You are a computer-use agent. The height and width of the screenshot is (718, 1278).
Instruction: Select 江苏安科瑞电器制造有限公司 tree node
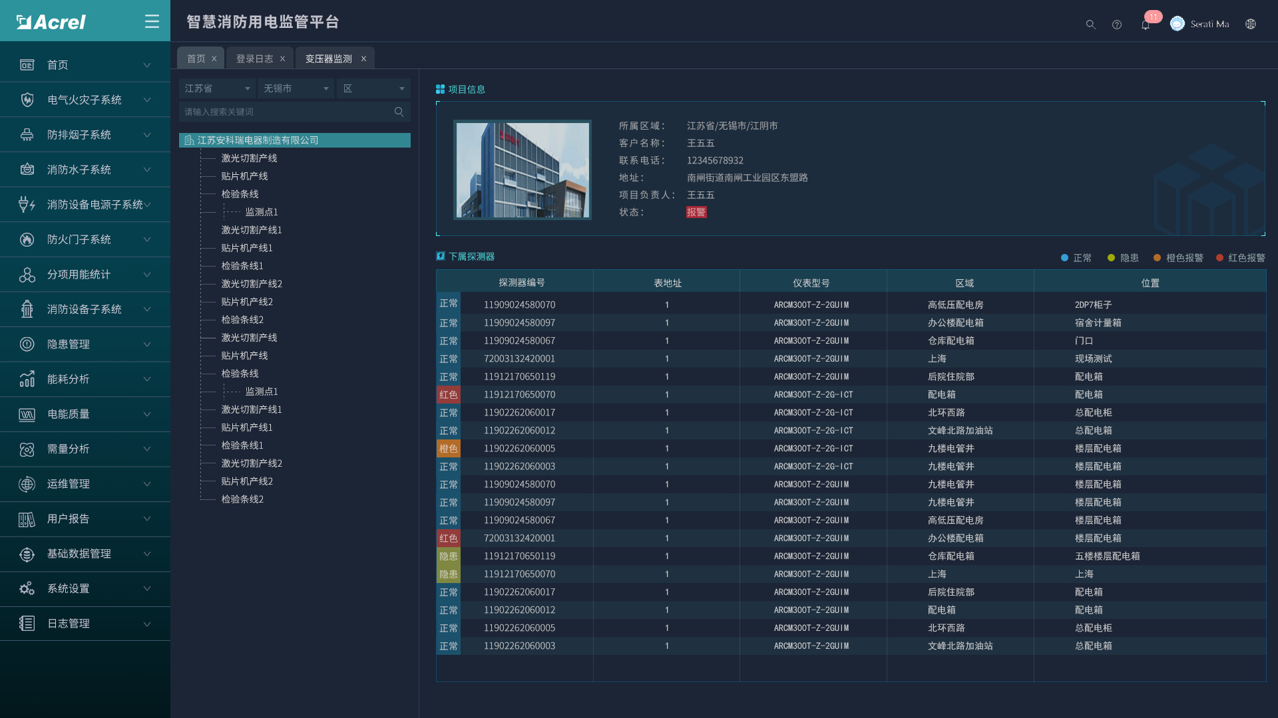coord(258,140)
